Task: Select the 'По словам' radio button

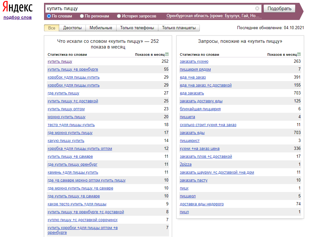Action: [x=49, y=16]
